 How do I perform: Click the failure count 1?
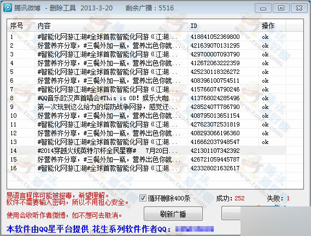(x=288, y=198)
